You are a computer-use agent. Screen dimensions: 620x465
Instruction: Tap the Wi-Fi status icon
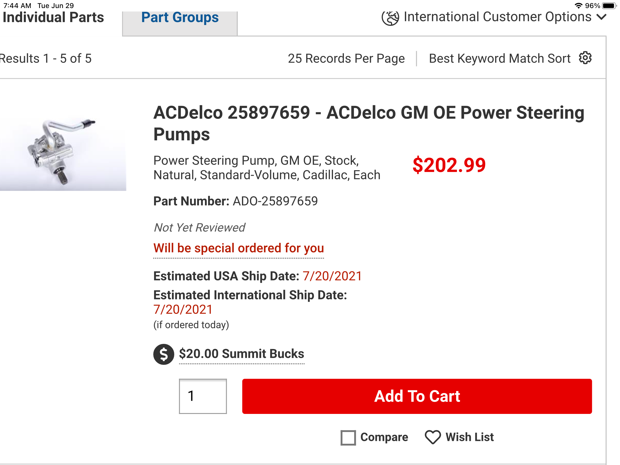point(578,5)
